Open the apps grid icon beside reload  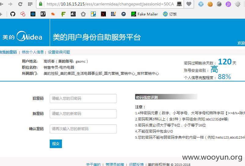click(30, 4)
